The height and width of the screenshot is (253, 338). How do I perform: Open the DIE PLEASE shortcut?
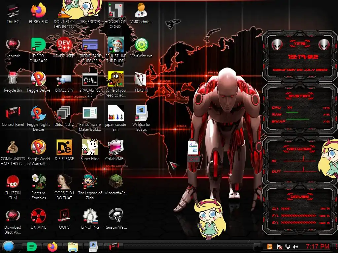(64, 151)
